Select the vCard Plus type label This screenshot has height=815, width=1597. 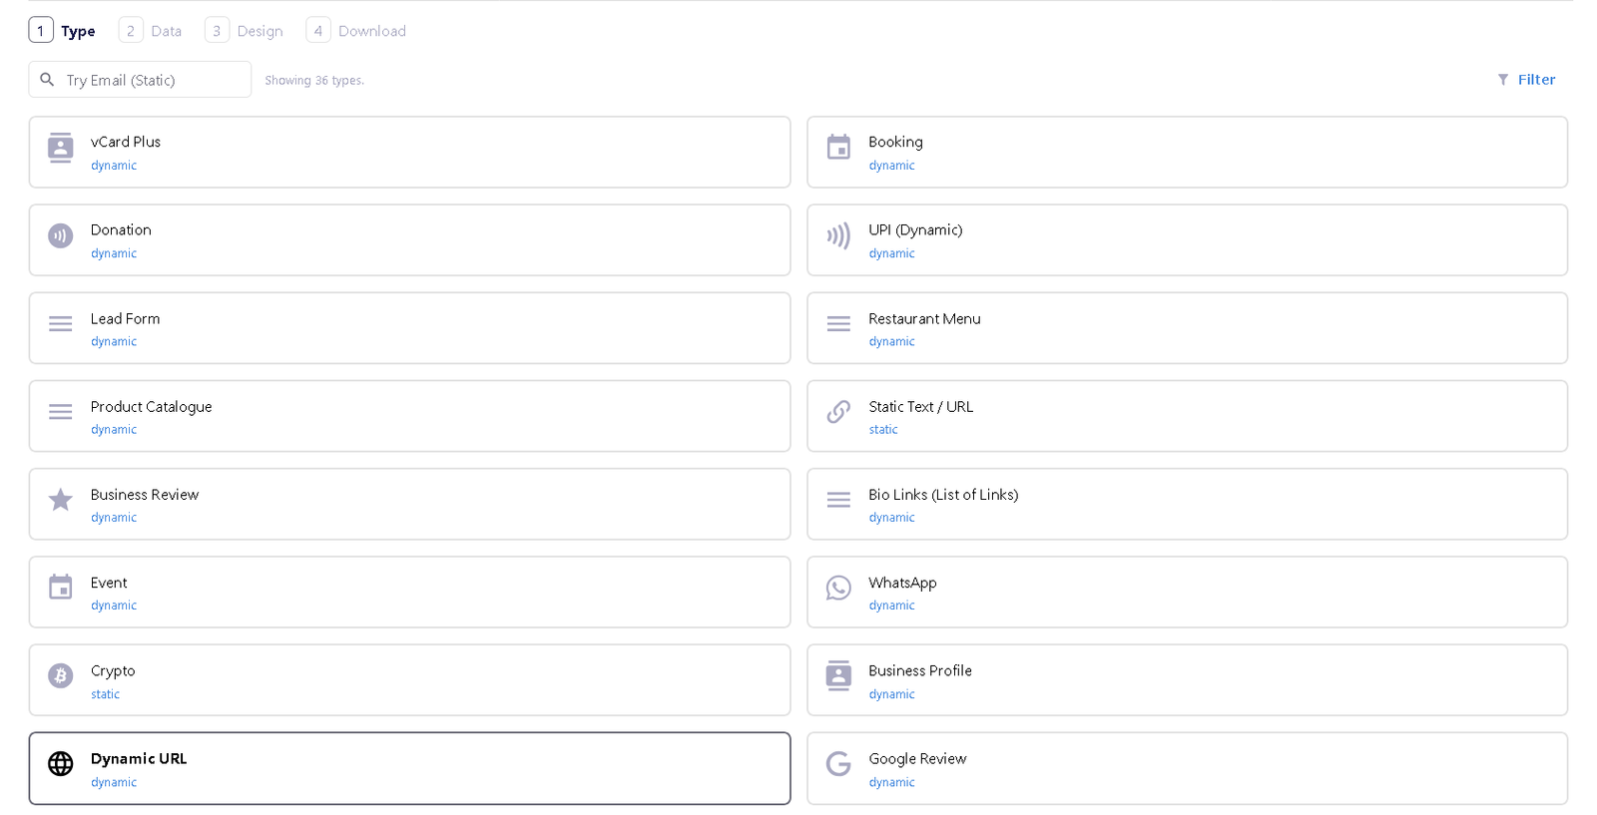coord(126,142)
